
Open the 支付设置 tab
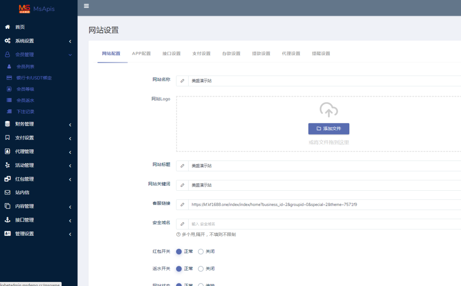(x=201, y=54)
